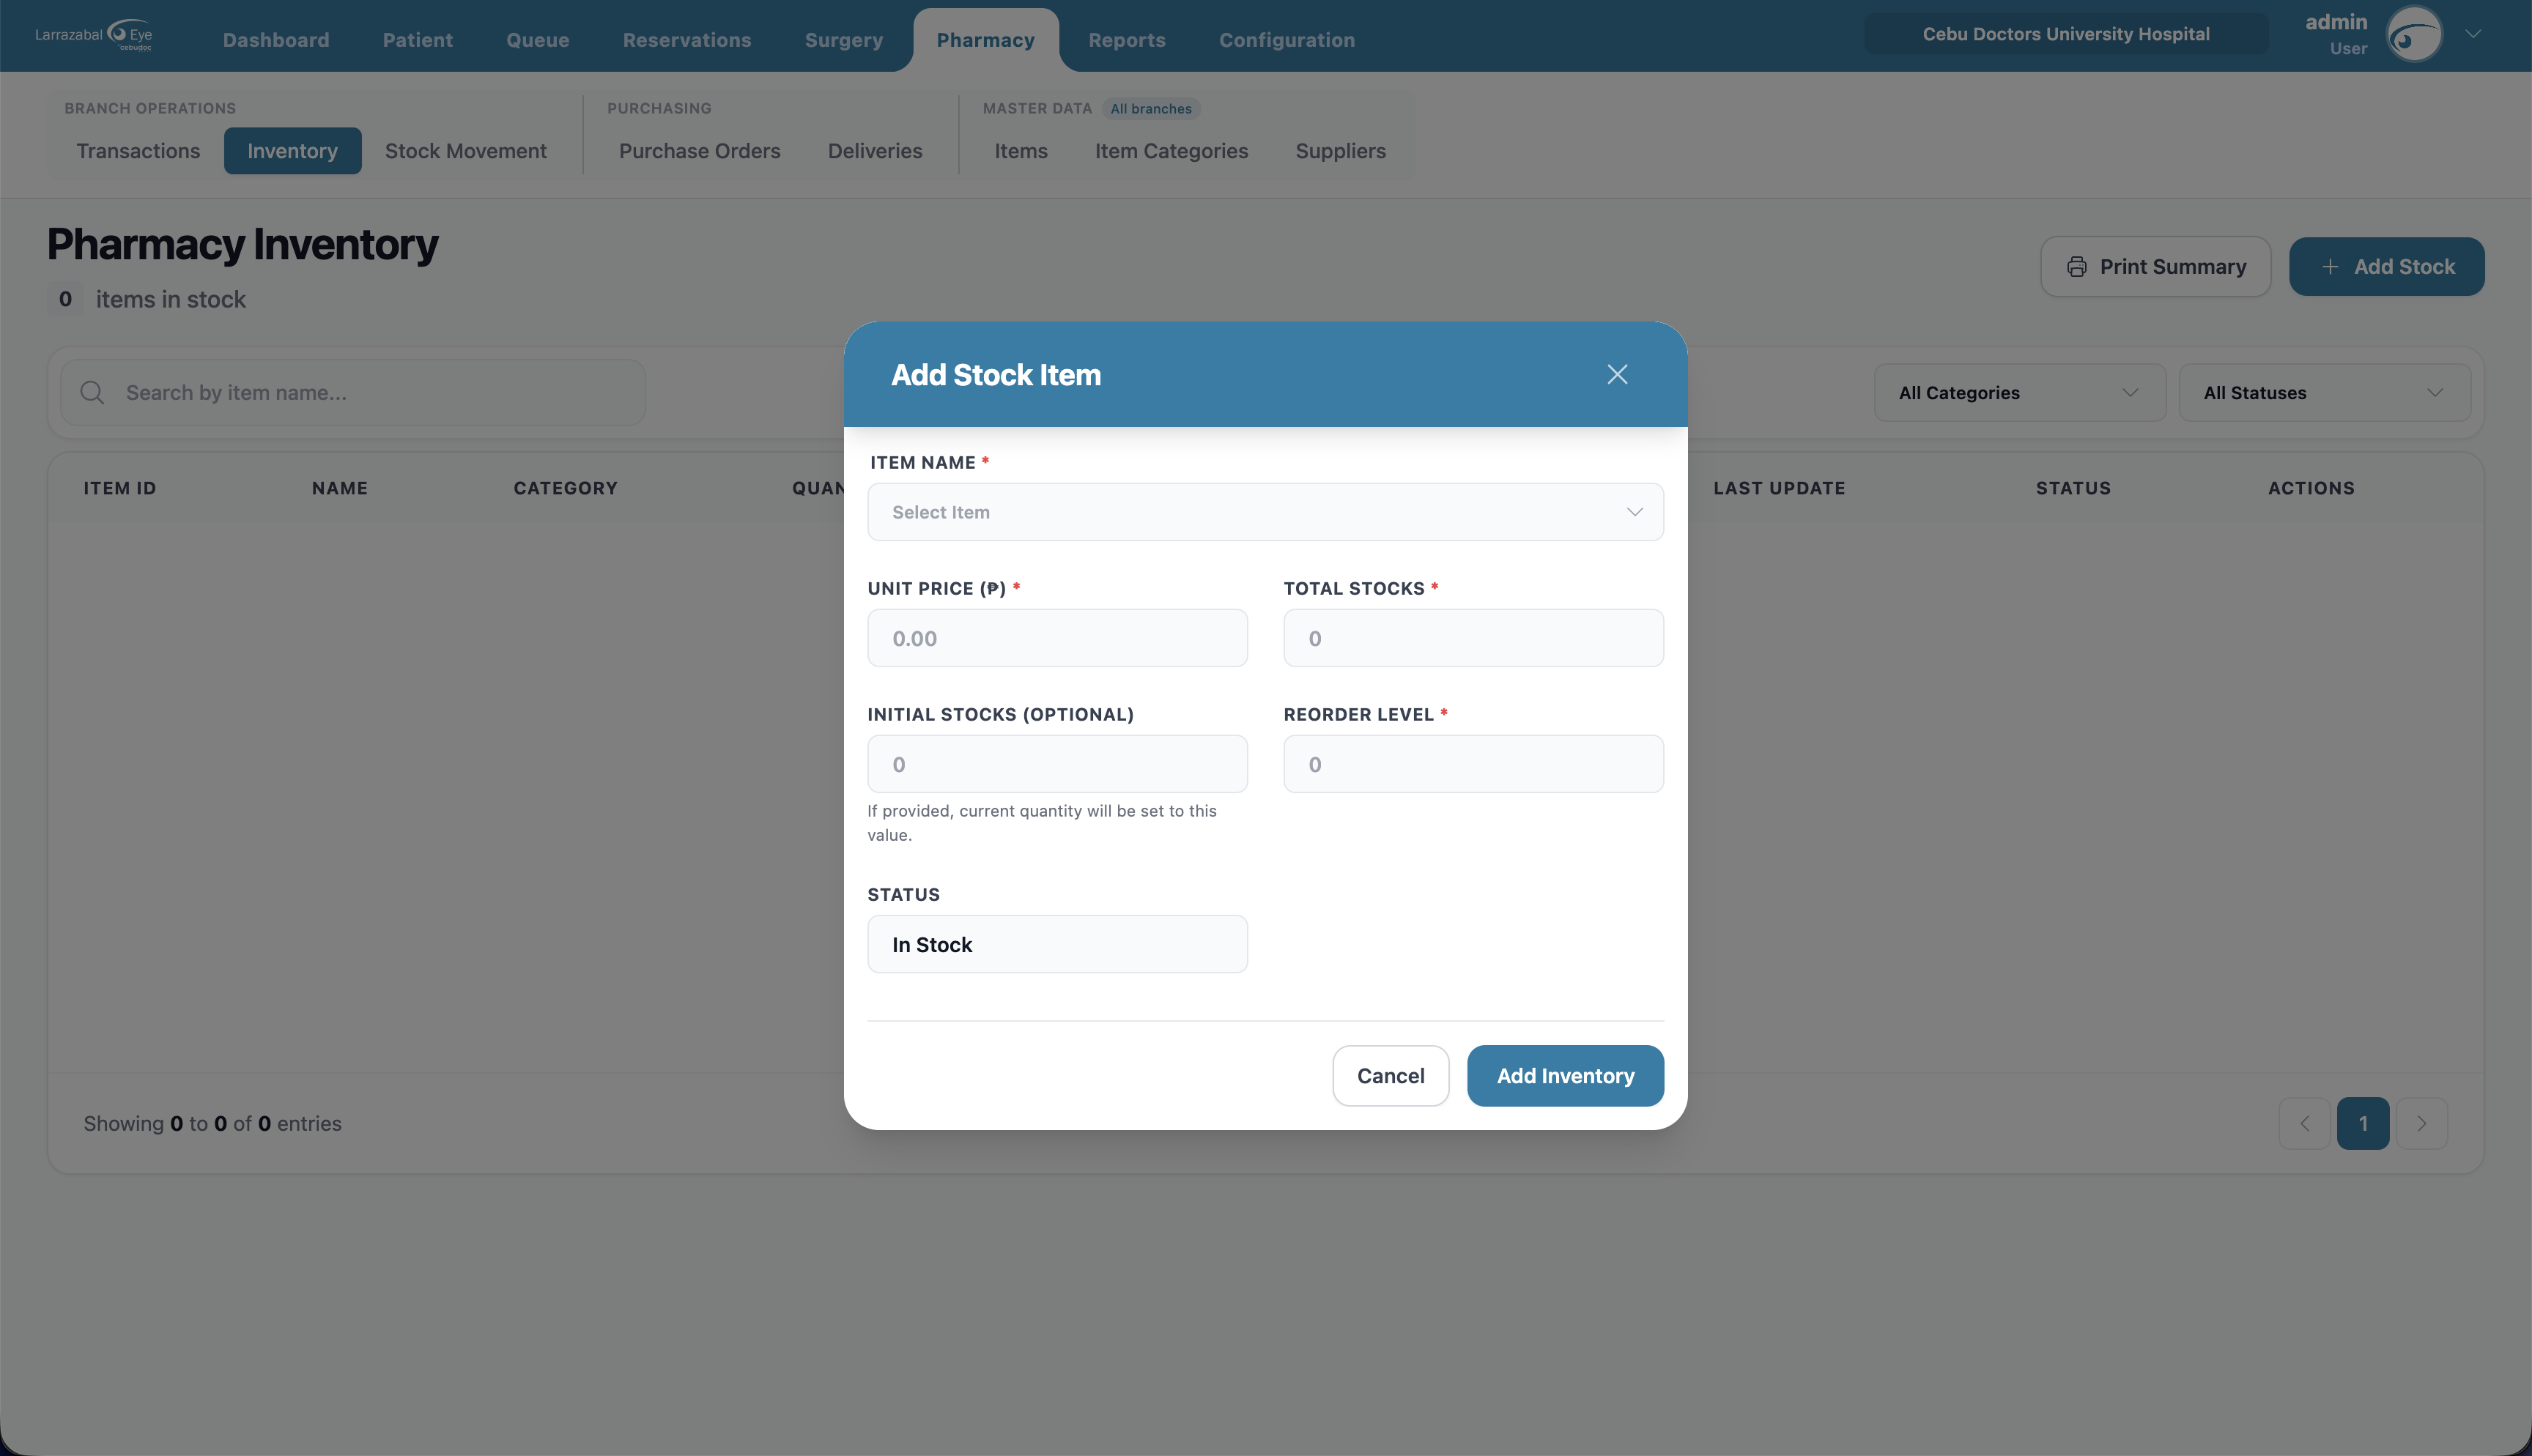Go to Stock Movement
This screenshot has width=2532, height=1456.
pyautogui.click(x=466, y=151)
